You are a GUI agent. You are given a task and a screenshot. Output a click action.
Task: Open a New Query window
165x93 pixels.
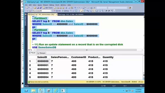[48, 8]
